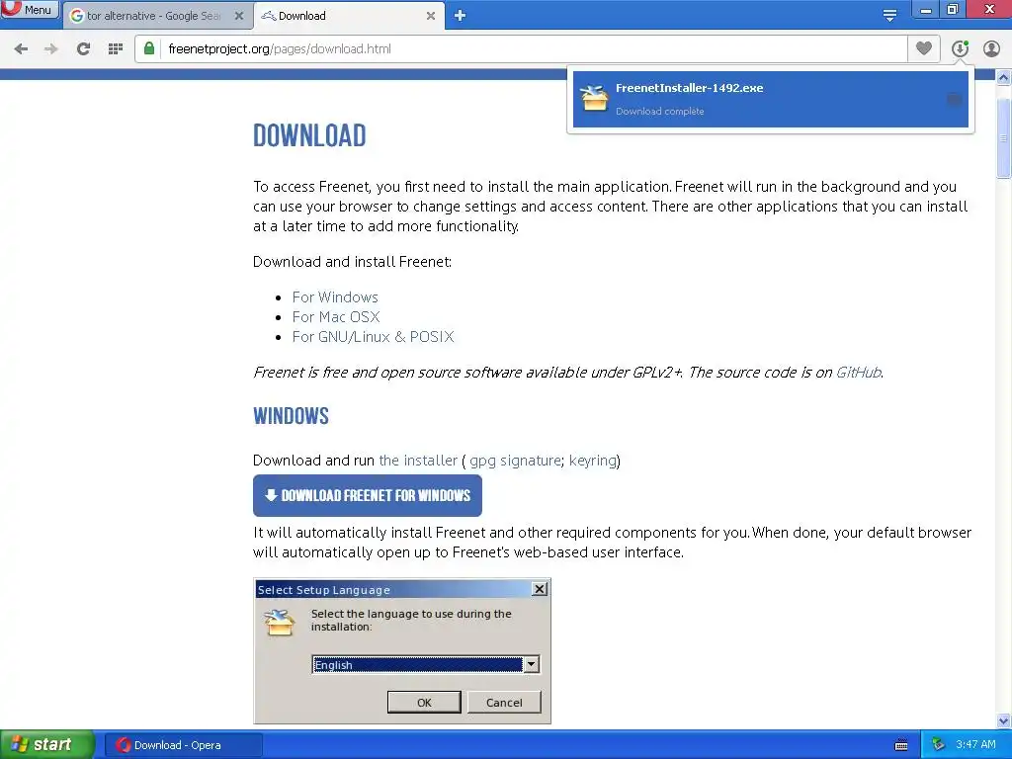This screenshot has width=1012, height=759.
Task: Go forward to the next page
Action: pos(51,49)
